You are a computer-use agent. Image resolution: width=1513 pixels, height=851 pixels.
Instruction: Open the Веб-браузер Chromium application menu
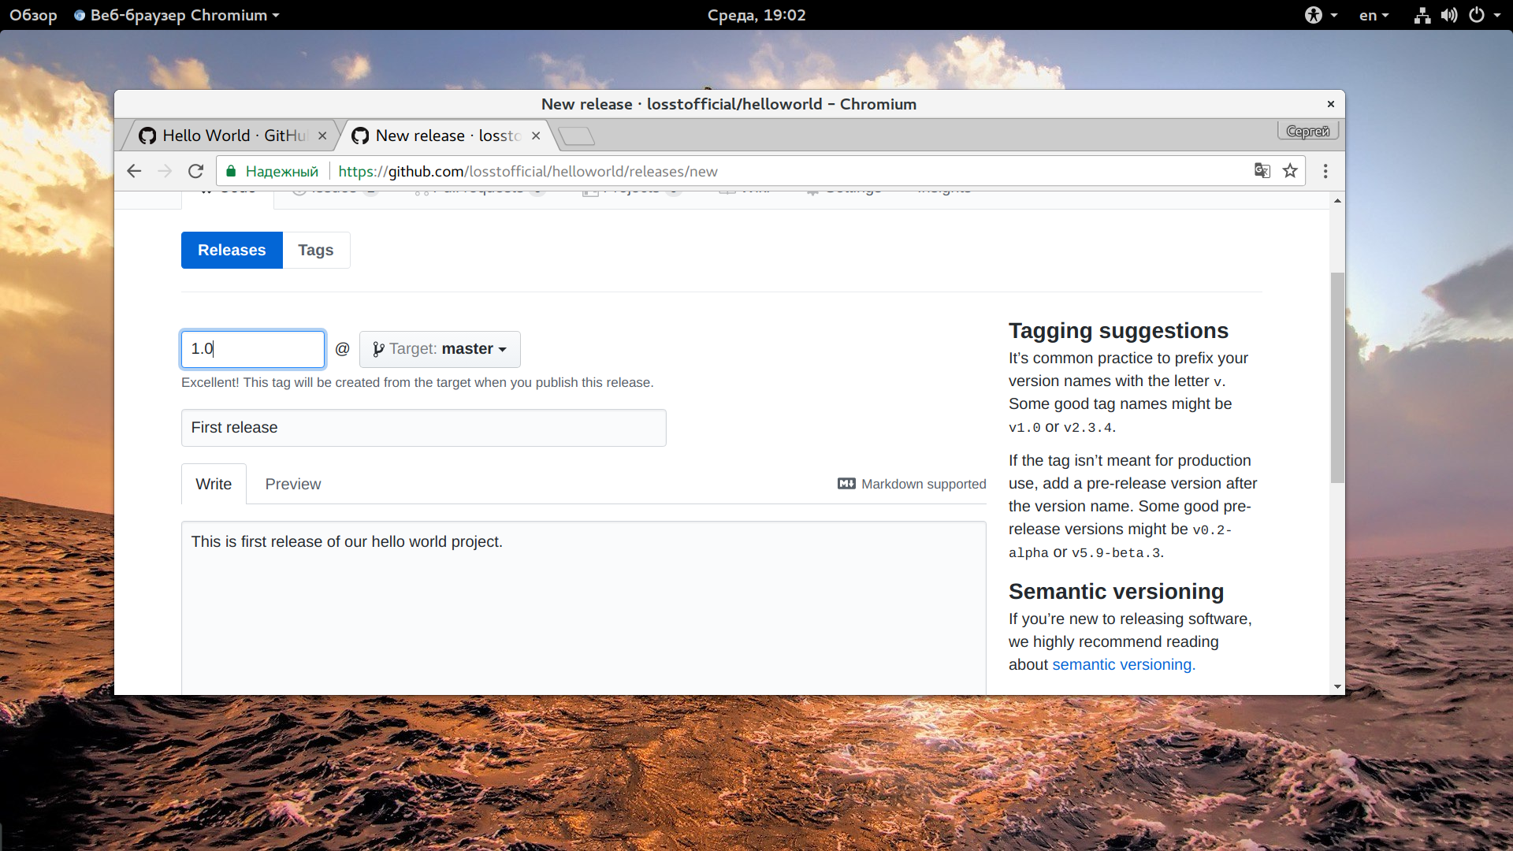point(177,15)
